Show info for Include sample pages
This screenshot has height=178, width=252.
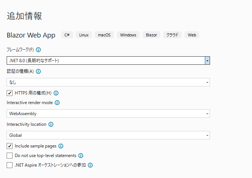tap(61, 146)
